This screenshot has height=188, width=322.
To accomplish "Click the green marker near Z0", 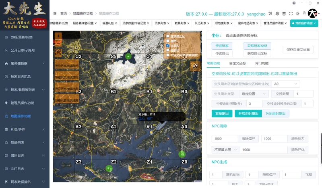I will tap(182, 154).
